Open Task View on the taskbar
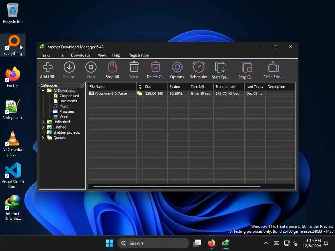The width and height of the screenshot is (335, 251). (197, 243)
